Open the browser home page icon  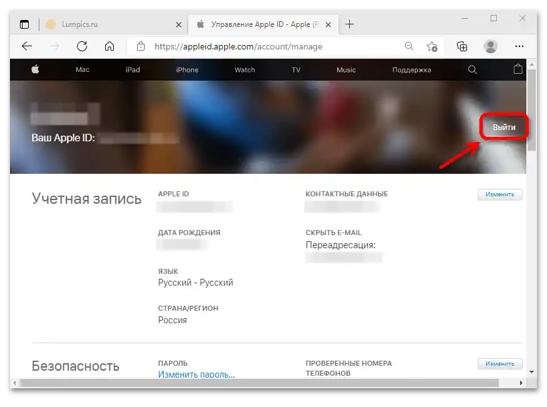110,46
